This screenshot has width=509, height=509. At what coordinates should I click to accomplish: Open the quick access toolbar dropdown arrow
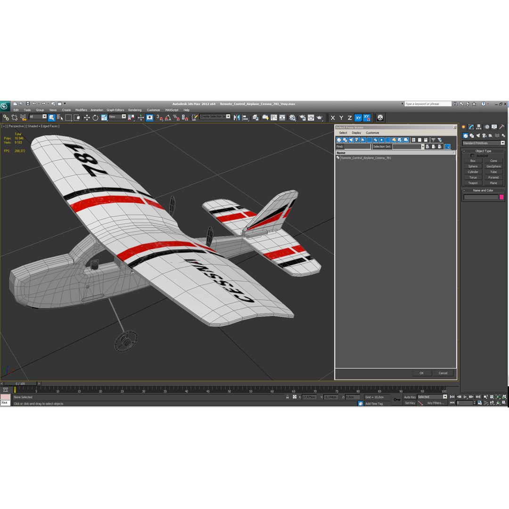(x=65, y=104)
